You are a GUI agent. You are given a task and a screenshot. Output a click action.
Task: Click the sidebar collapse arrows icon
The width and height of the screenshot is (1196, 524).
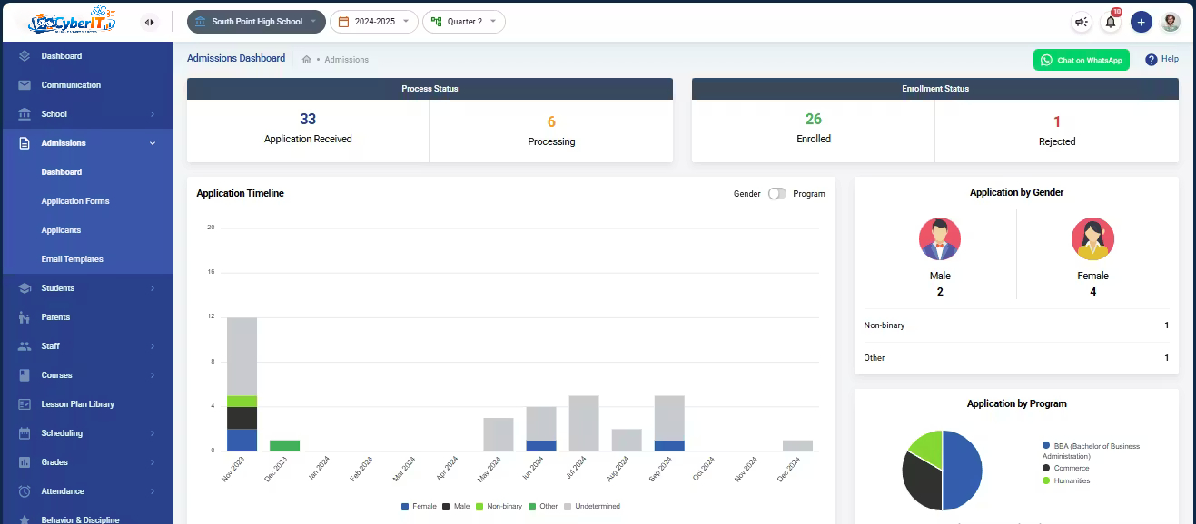tap(150, 22)
